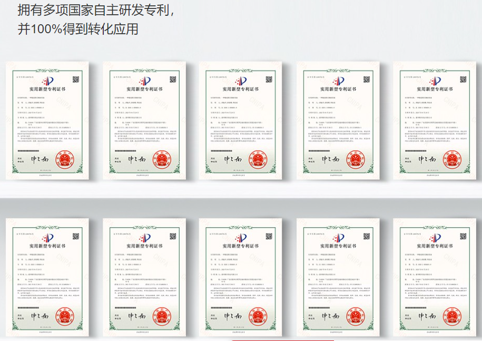Click the heading line '拥有多项国家自主研发专利'
The image size is (482, 341).
click(95, 10)
